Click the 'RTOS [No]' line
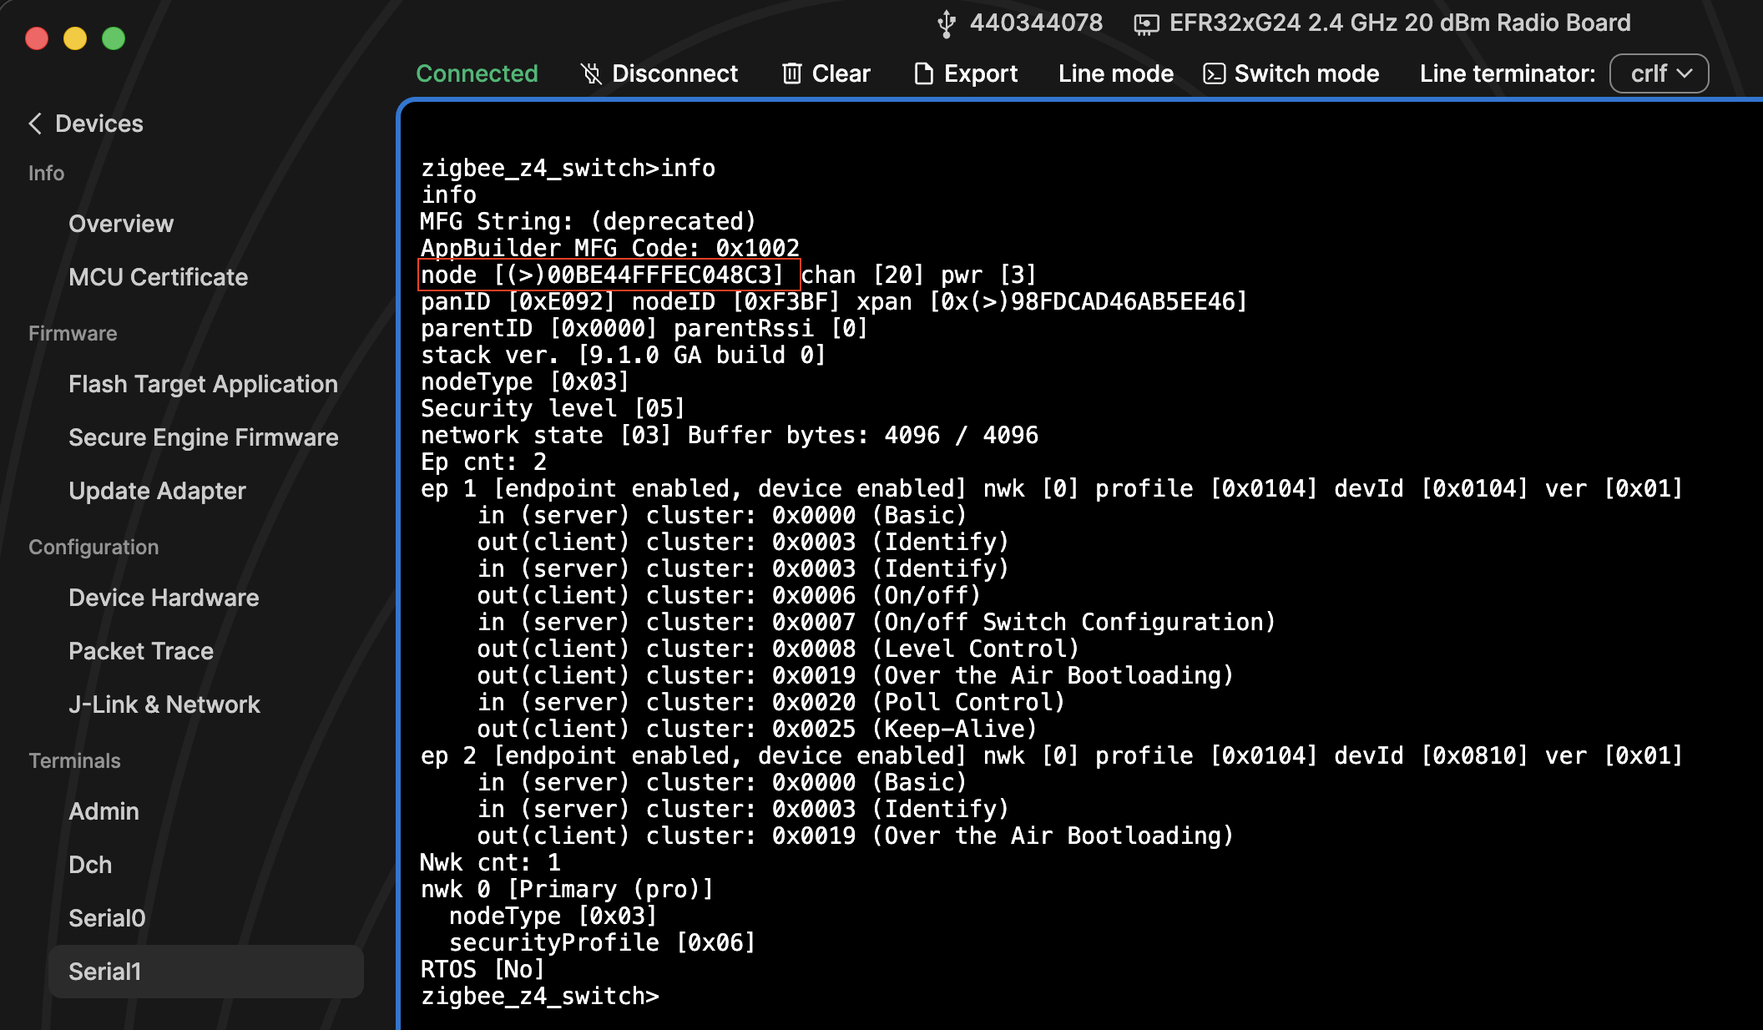The width and height of the screenshot is (1763, 1030). pyautogui.click(x=482, y=969)
